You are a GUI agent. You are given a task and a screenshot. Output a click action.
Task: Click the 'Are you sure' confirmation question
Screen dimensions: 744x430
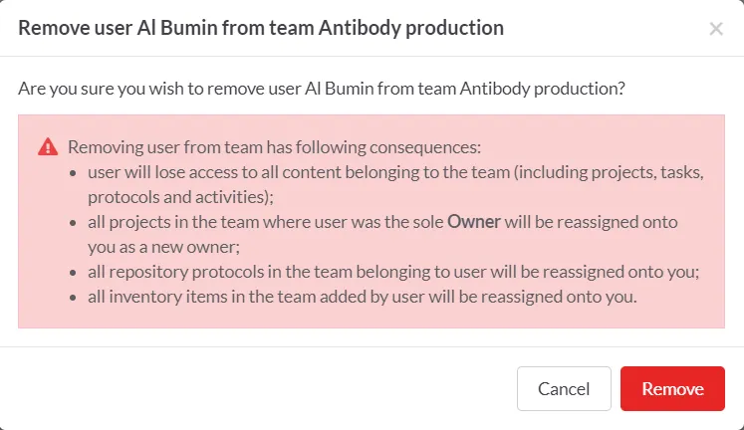(322, 88)
